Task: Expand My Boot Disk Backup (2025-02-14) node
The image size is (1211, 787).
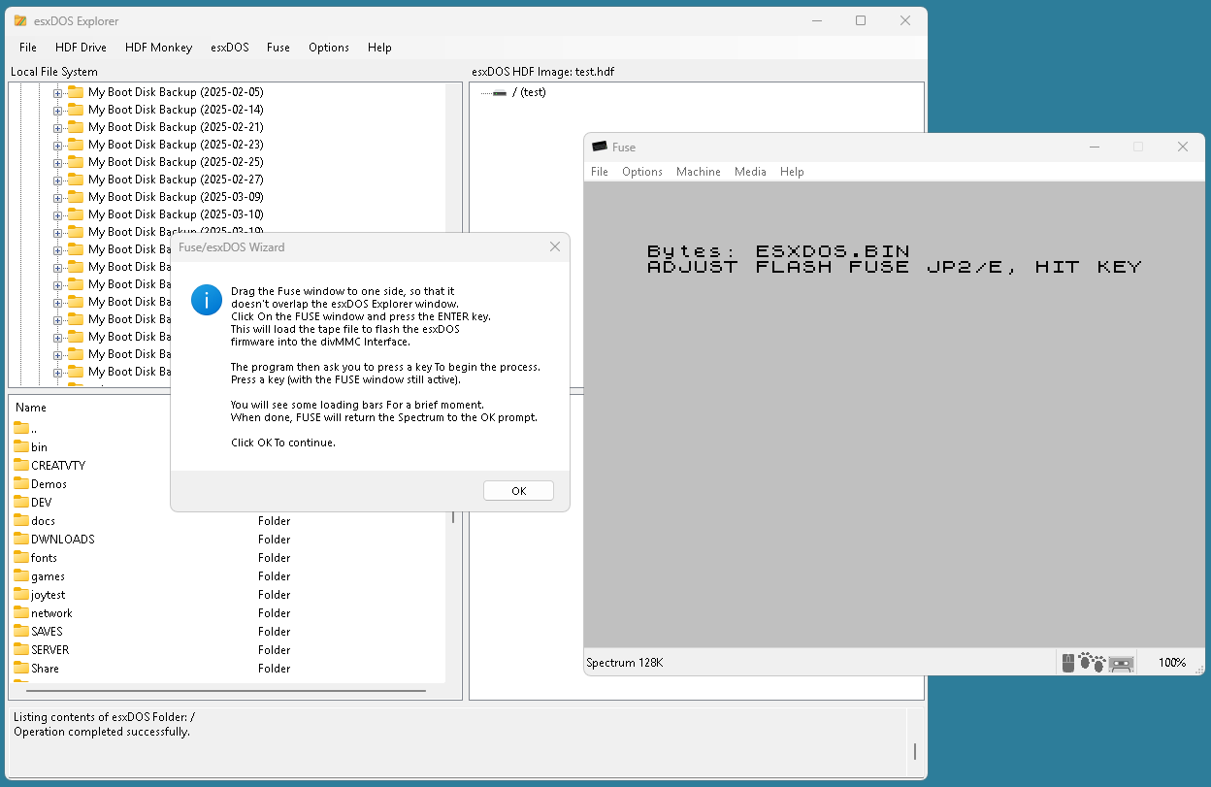Action: (57, 111)
